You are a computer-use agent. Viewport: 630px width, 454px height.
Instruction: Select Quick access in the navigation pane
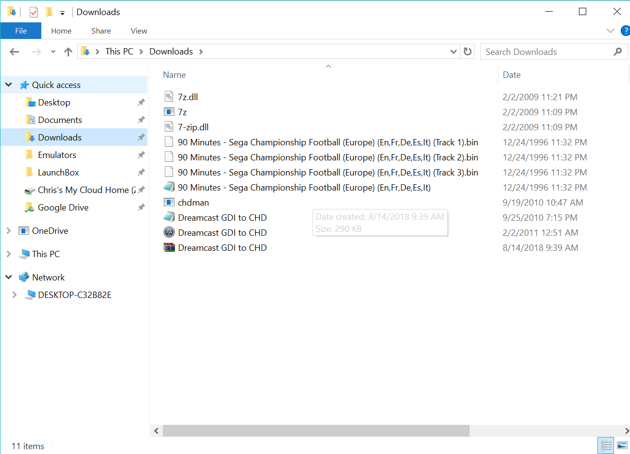pos(56,85)
